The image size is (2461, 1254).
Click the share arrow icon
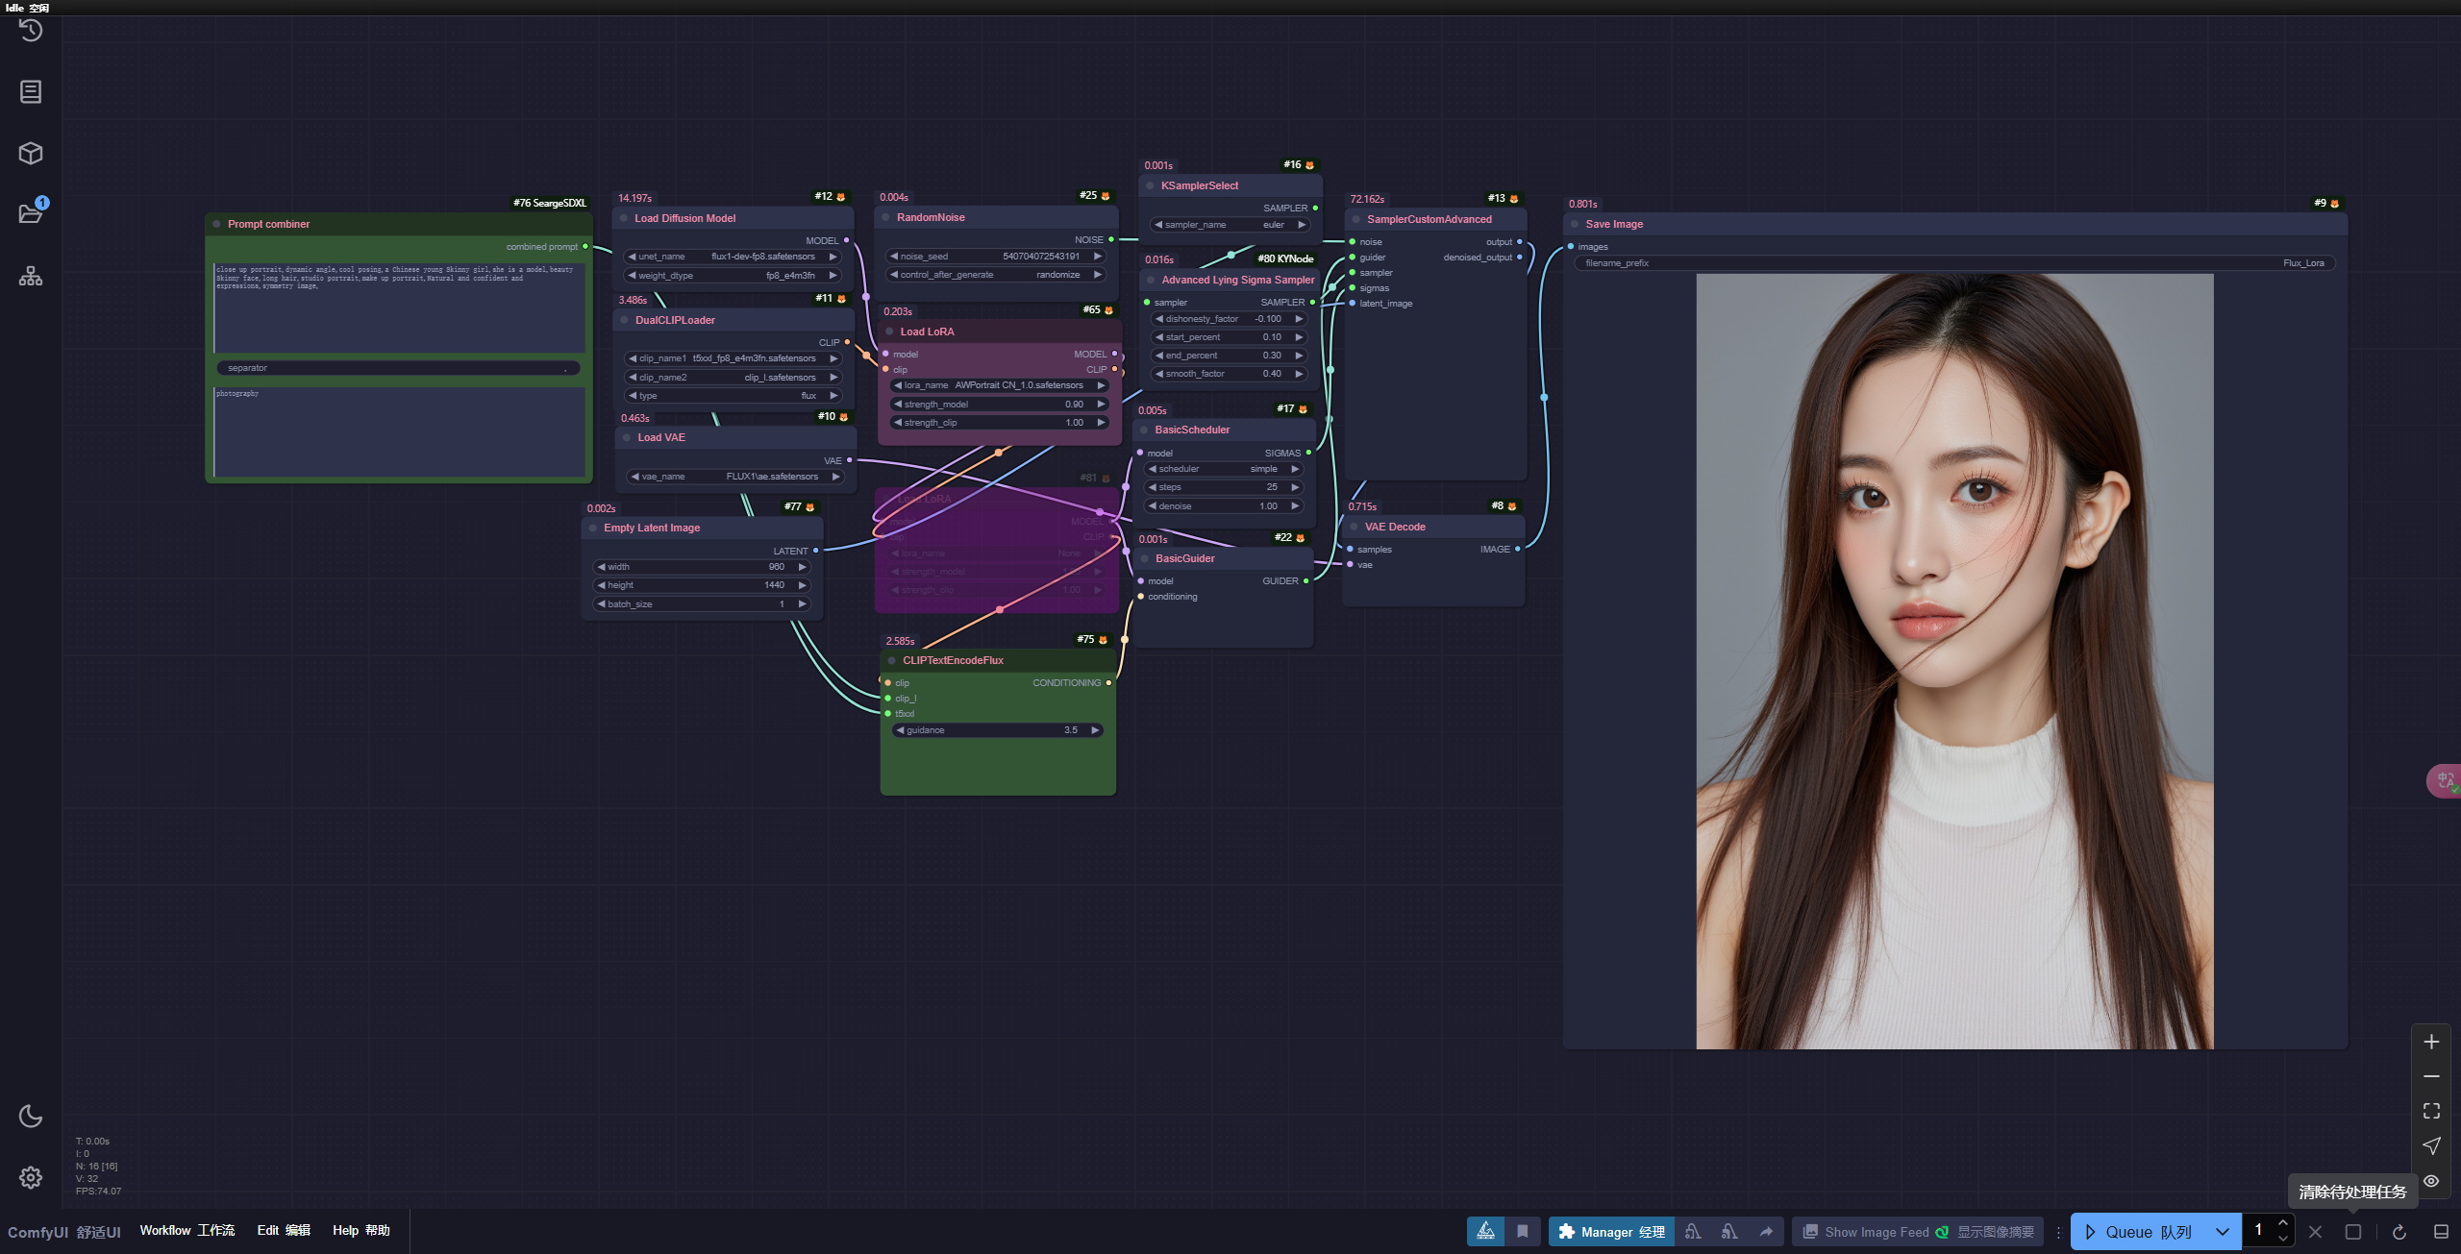click(1766, 1232)
